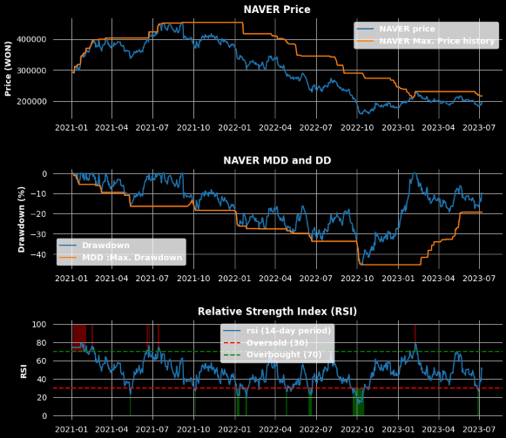
Task: Click the blue NAVER price legend line
Action: (x=365, y=29)
